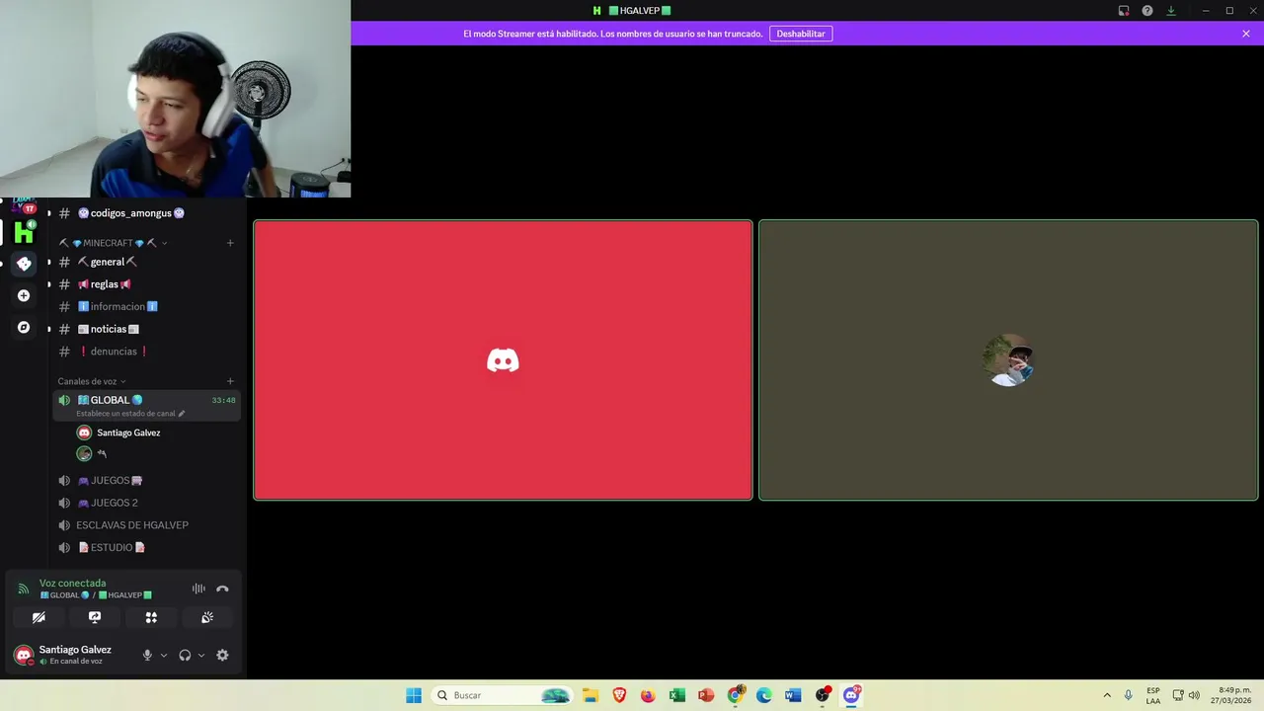Turn on camera in voice panel
This screenshot has width=1264, height=711.
point(39,617)
